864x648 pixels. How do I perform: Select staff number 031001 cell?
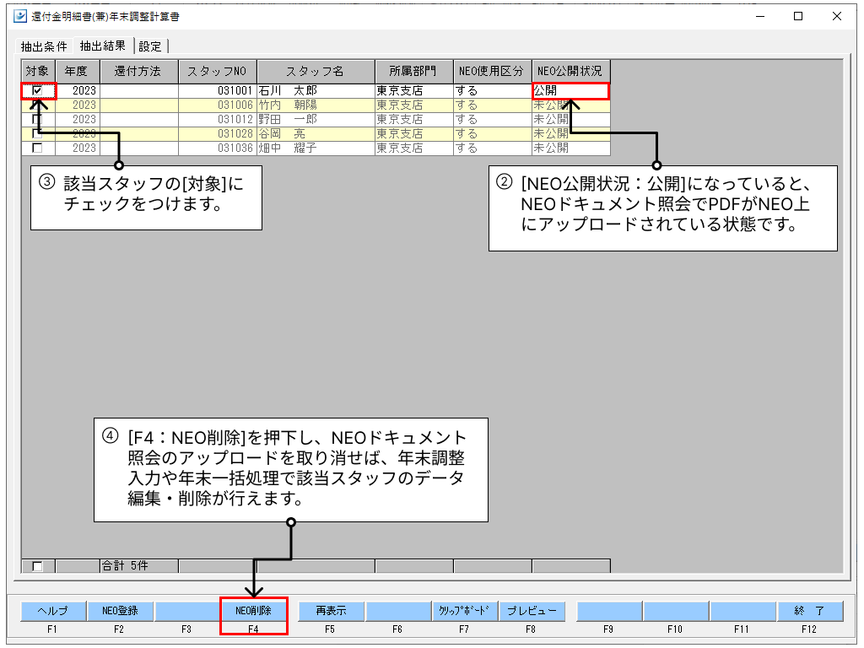(217, 90)
